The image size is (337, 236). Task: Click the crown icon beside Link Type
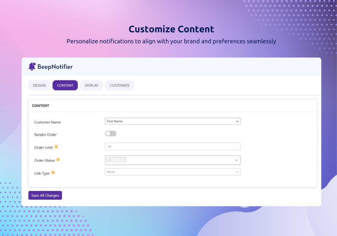pos(53,172)
